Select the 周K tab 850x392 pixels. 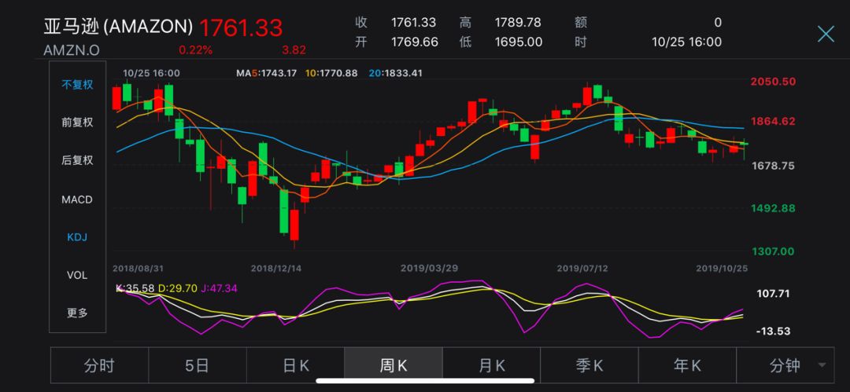(394, 365)
